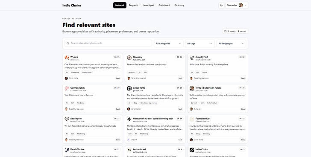Click the FoundersHub logo icon
This screenshot has width=311, height=157.
tap(192, 119)
